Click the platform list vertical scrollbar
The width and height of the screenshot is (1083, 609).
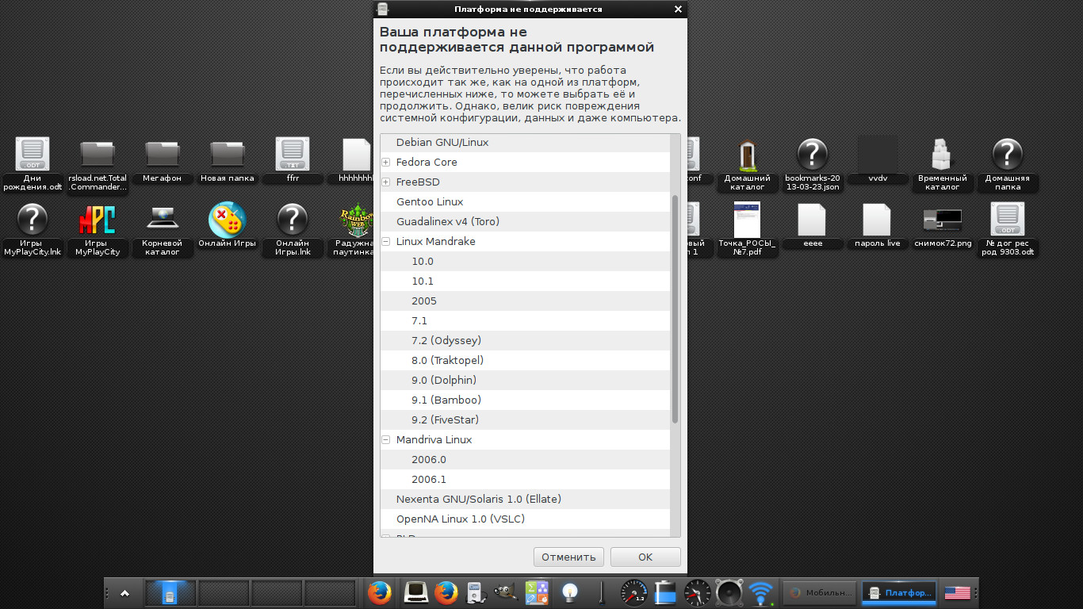point(675,309)
